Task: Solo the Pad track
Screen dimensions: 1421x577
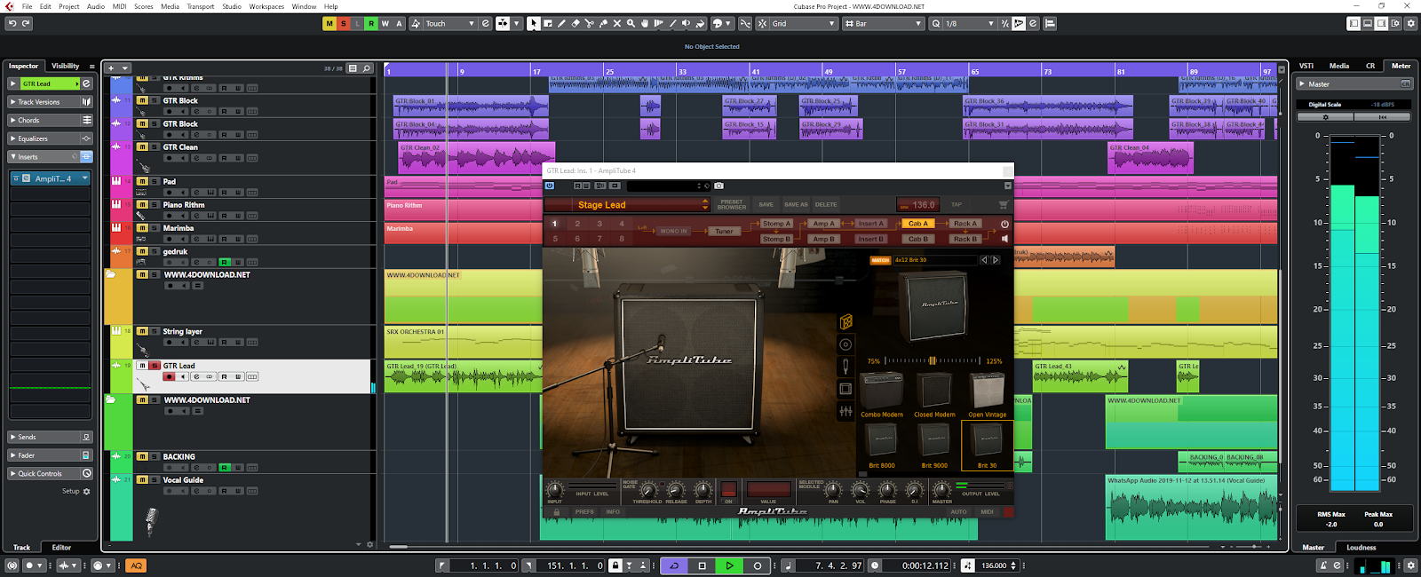Action: 154,181
